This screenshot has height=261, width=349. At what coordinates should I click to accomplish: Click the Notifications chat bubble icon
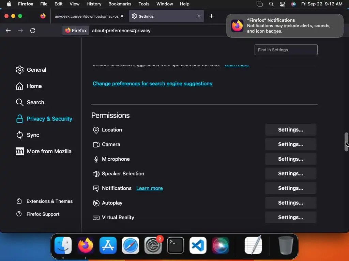pos(96,189)
